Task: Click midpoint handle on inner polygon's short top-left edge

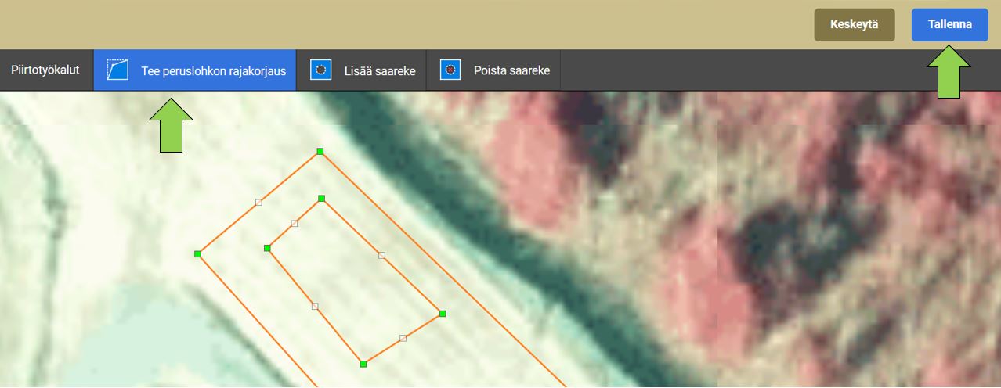Action: [295, 224]
